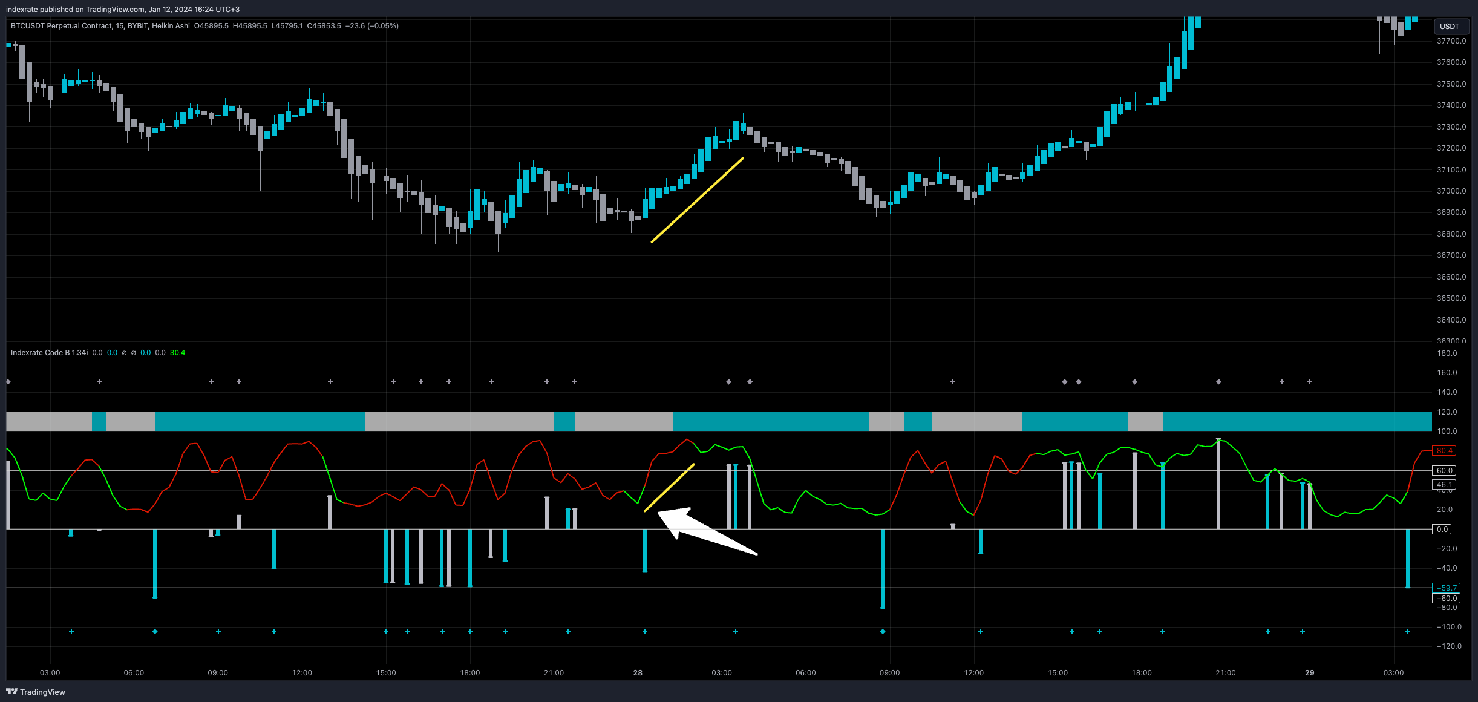Click the 37400.0 price scale label
This screenshot has height=702, width=1478.
(x=1451, y=105)
